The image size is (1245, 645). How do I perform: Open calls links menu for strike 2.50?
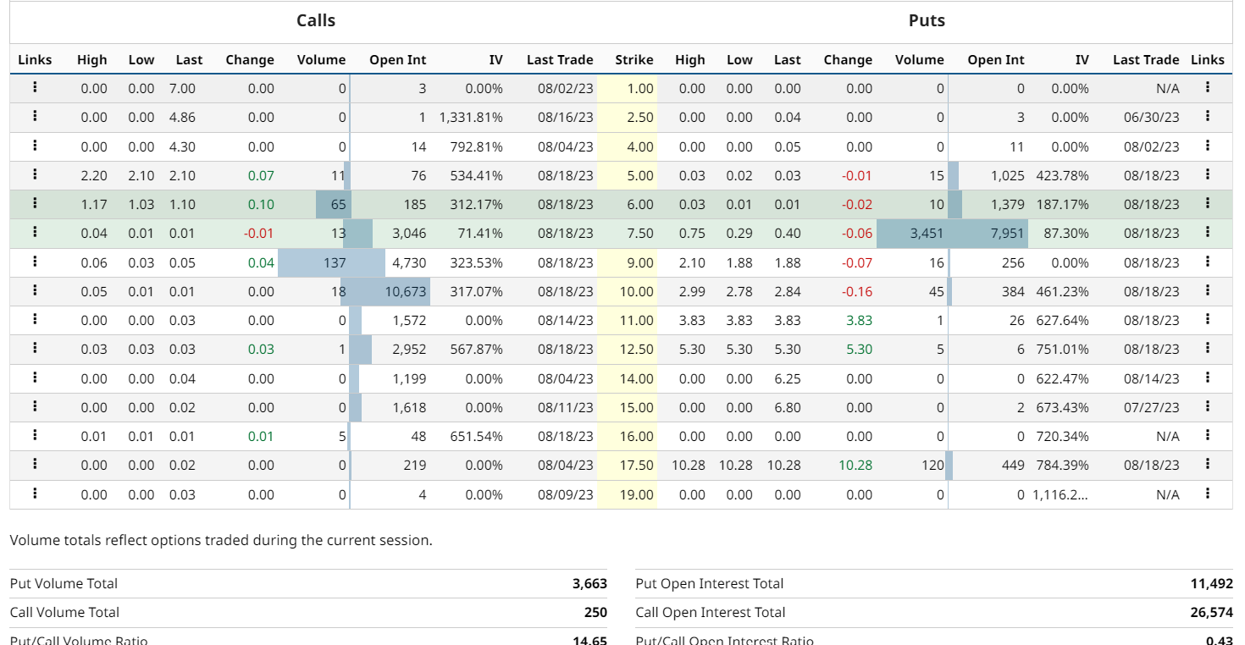pos(35,116)
